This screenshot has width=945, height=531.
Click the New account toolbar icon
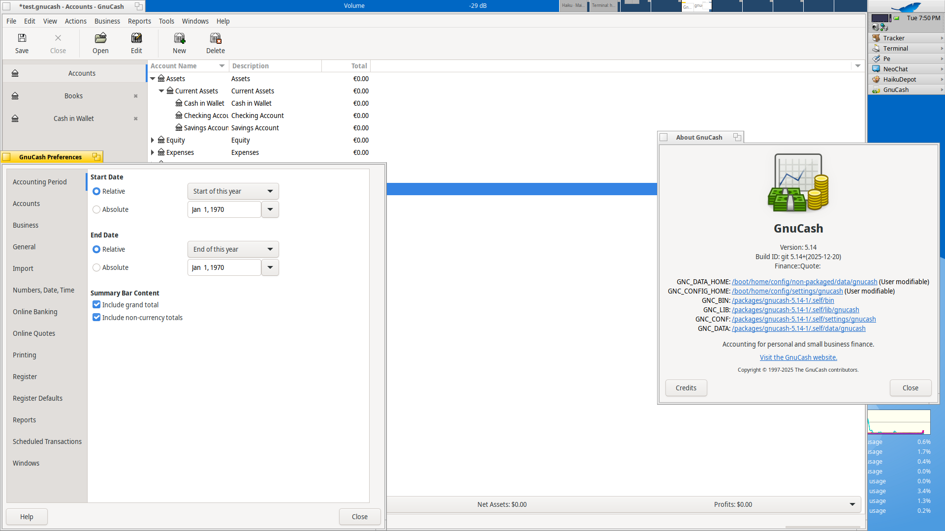(x=179, y=38)
